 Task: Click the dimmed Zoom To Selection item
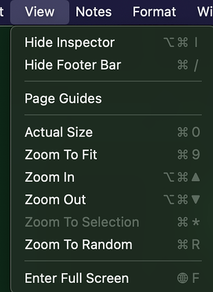pyautogui.click(x=113, y=222)
